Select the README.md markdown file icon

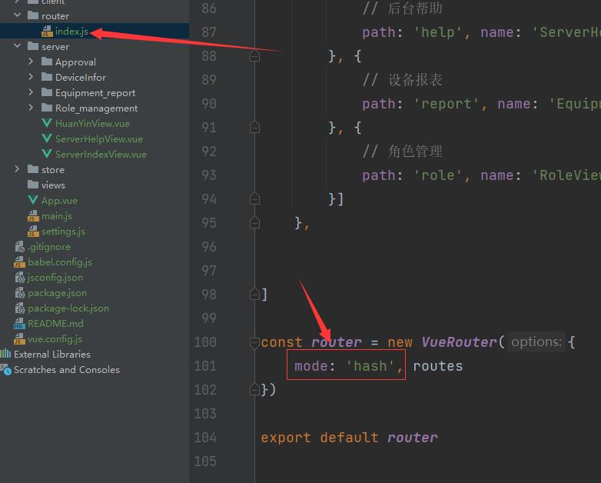pyautogui.click(x=19, y=323)
